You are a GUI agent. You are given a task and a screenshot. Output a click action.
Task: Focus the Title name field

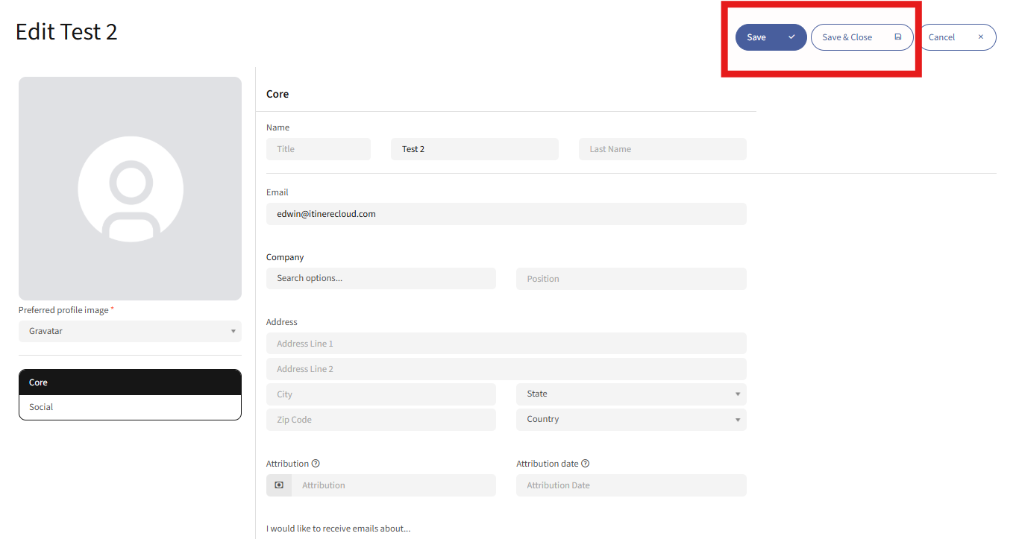coord(319,149)
